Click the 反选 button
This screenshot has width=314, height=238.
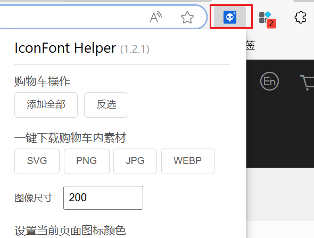106,105
